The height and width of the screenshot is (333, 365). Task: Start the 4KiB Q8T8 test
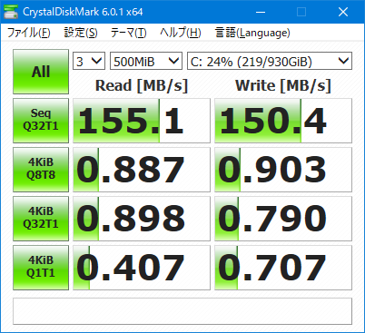41,170
